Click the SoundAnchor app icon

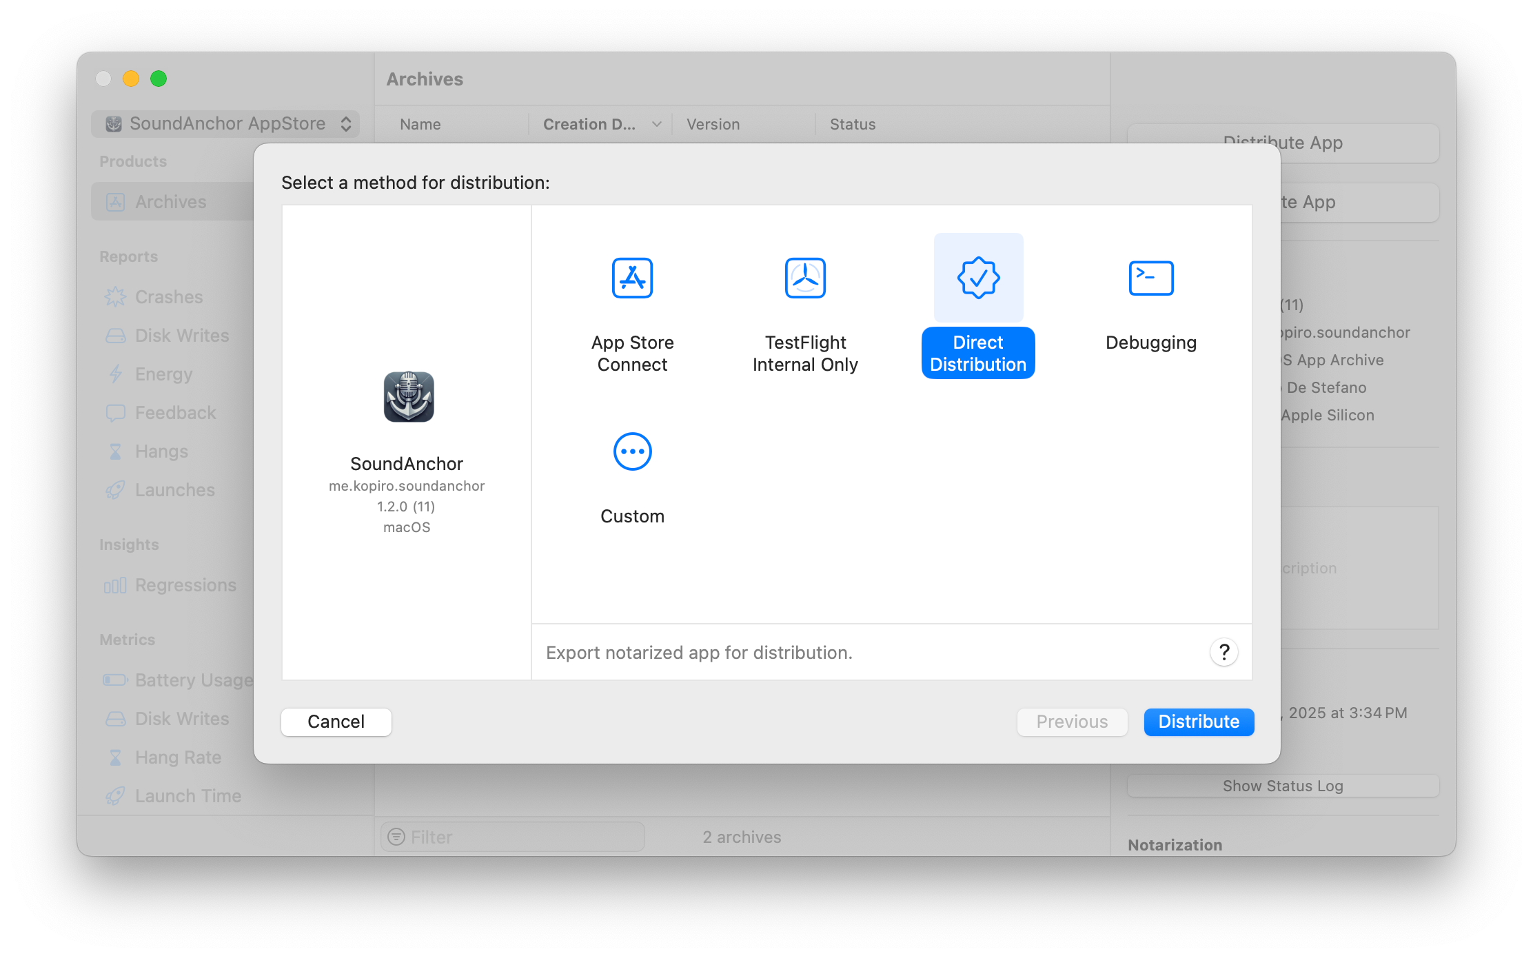(408, 397)
